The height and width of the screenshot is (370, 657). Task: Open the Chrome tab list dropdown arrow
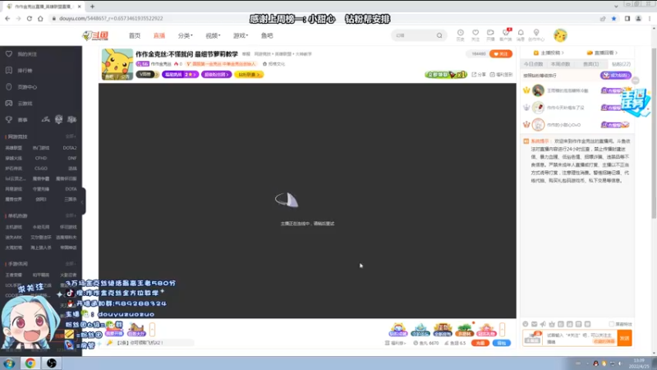pyautogui.click(x=616, y=6)
